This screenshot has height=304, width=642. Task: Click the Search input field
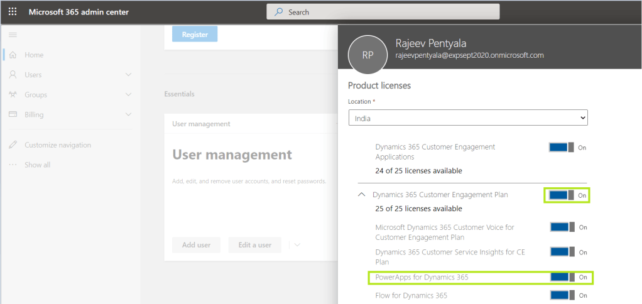pyautogui.click(x=383, y=12)
